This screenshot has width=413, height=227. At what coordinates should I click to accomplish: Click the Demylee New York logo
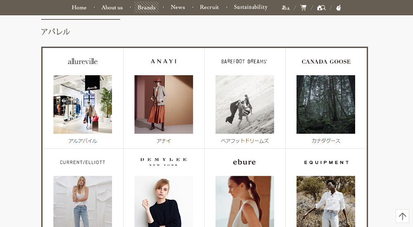(x=164, y=162)
